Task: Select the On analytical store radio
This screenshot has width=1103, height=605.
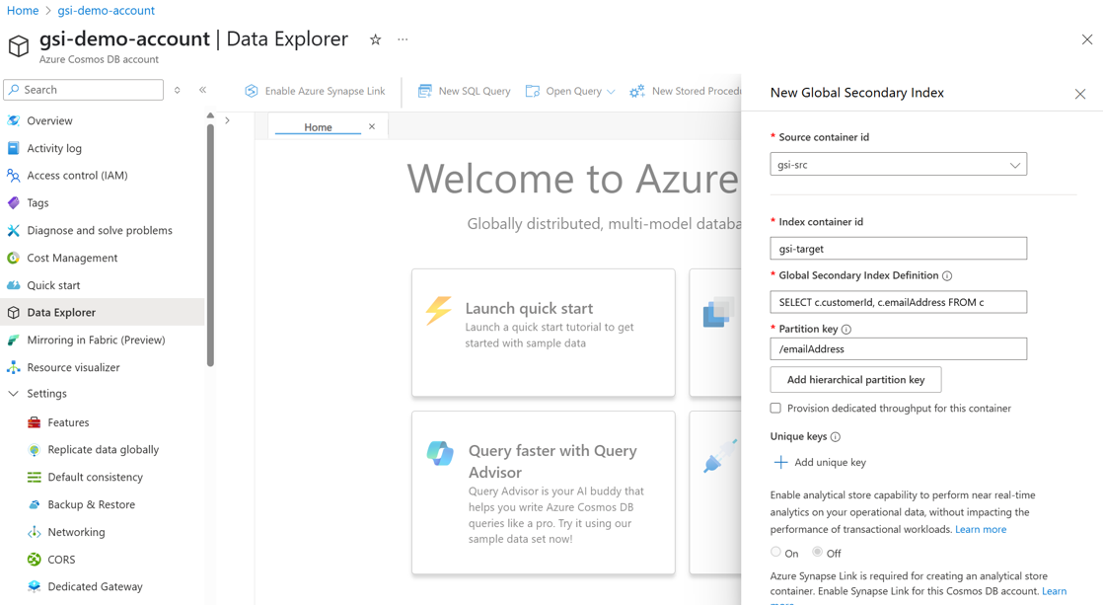Action: tap(775, 553)
